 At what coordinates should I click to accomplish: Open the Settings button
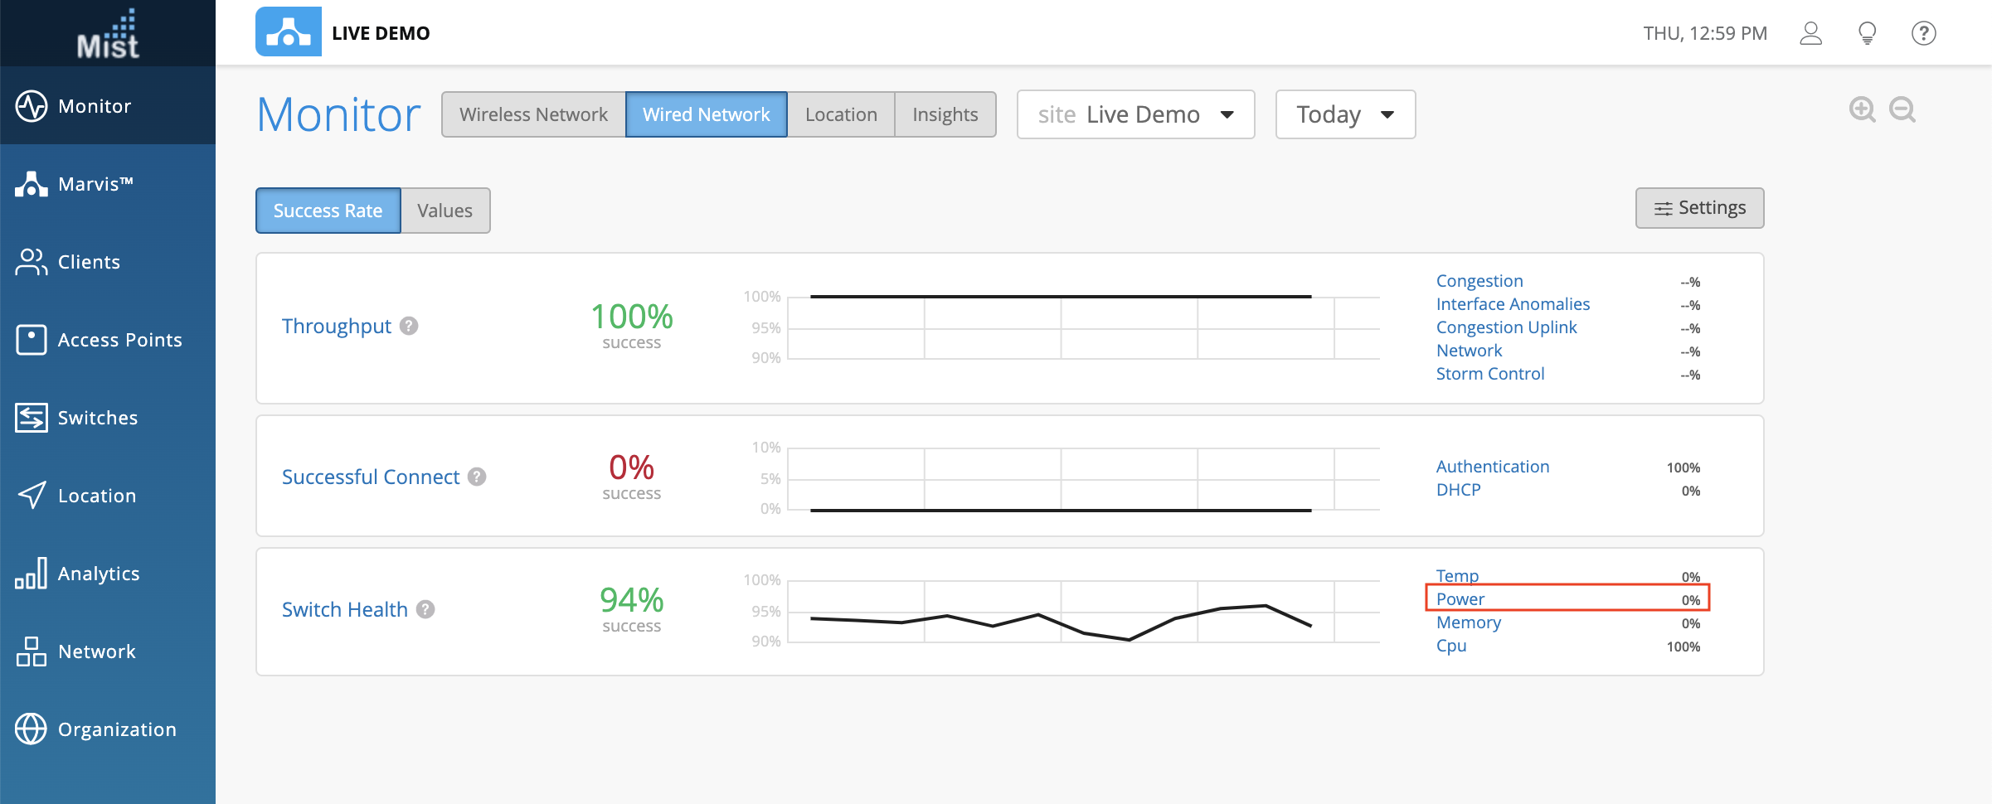(1699, 208)
